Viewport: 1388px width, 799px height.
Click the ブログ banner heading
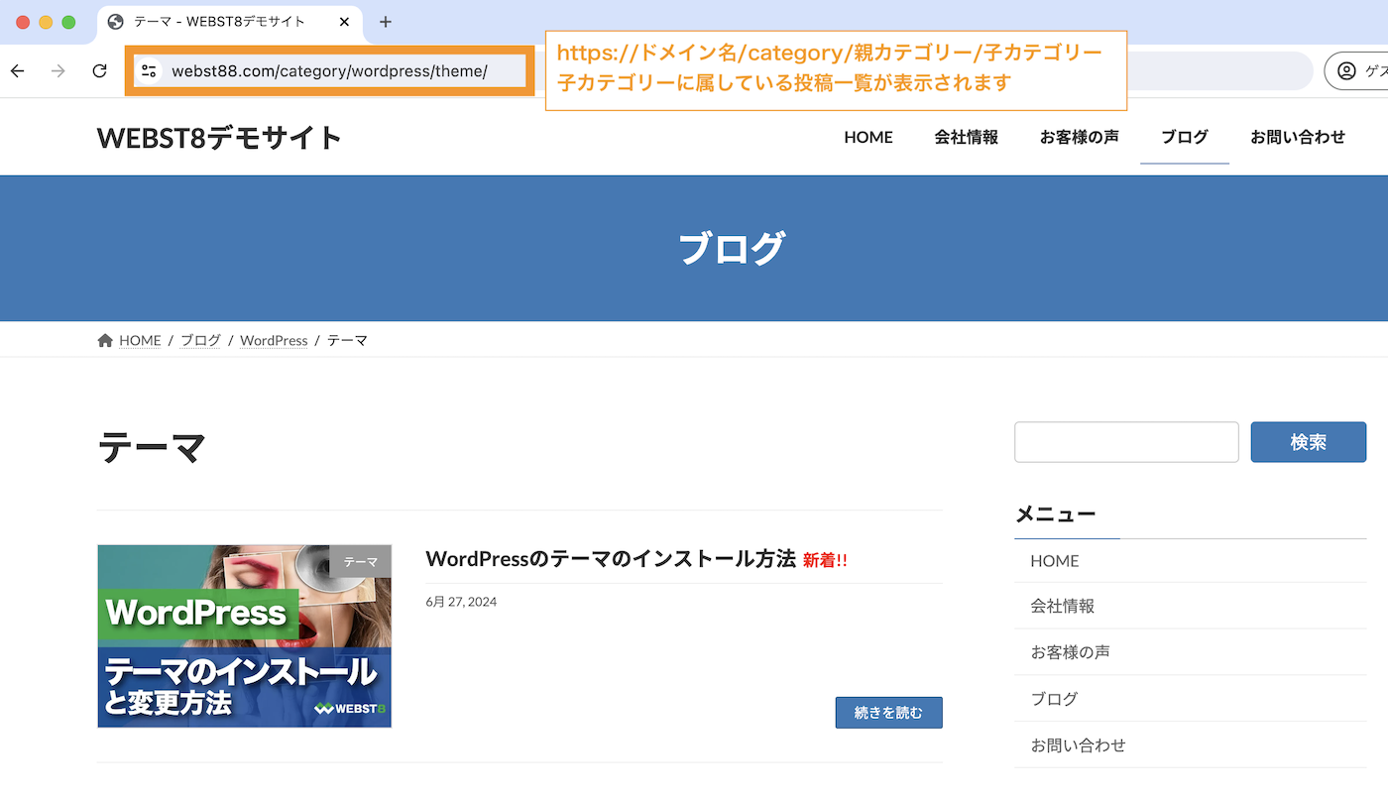click(x=732, y=248)
